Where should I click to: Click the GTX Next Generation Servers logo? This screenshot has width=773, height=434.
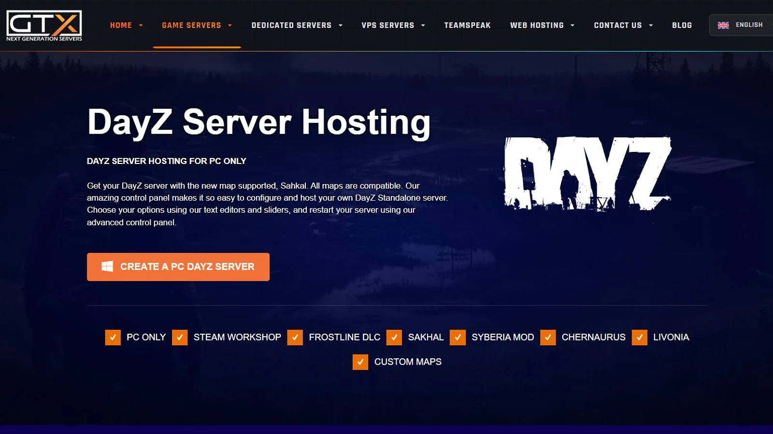point(44,26)
